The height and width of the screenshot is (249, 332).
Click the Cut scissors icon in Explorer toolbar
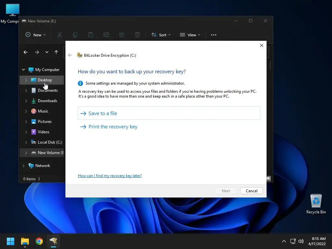coord(60,35)
